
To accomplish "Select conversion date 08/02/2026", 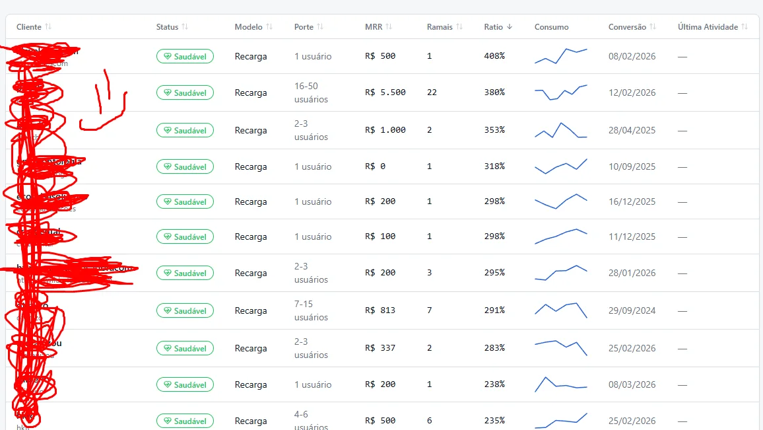I will [632, 56].
